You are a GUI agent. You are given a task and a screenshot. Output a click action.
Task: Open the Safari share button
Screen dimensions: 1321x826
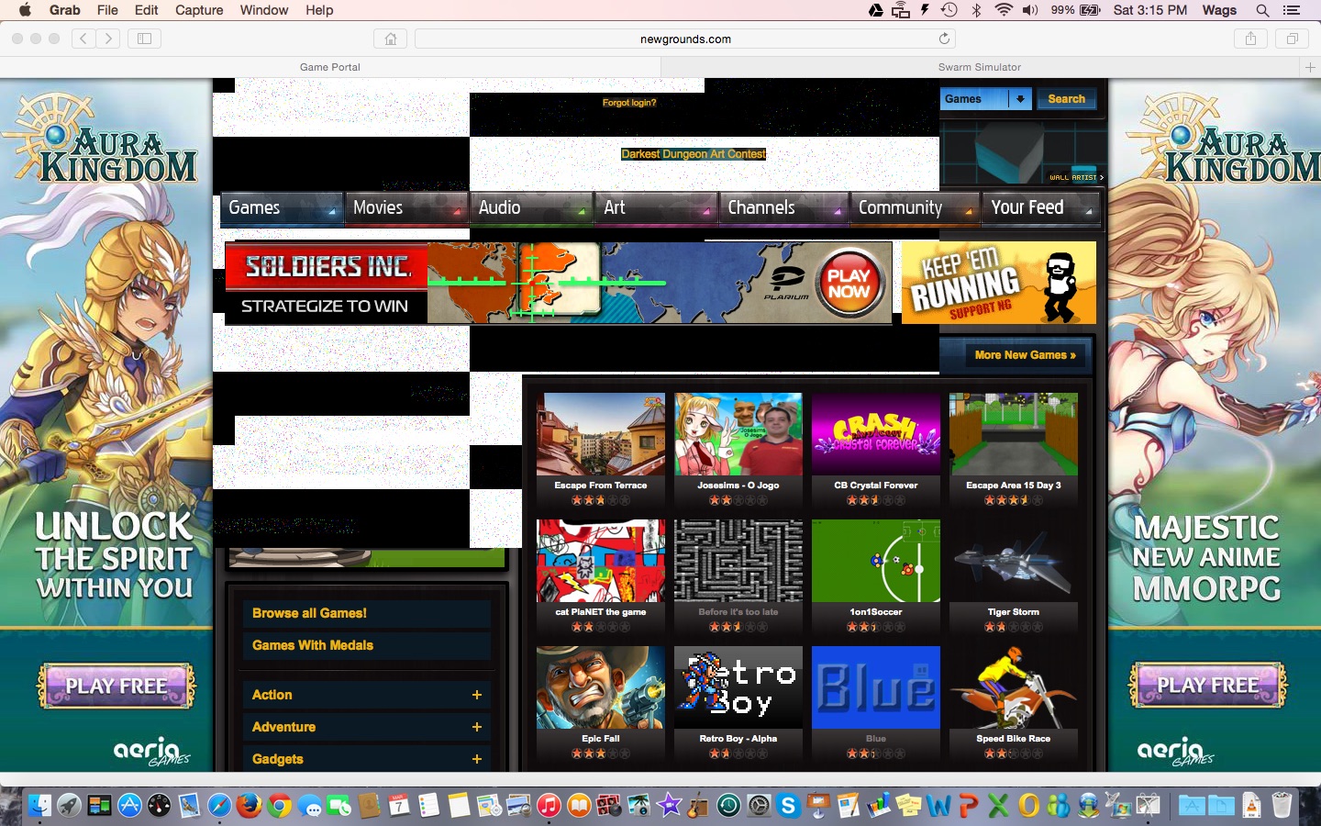1250,39
